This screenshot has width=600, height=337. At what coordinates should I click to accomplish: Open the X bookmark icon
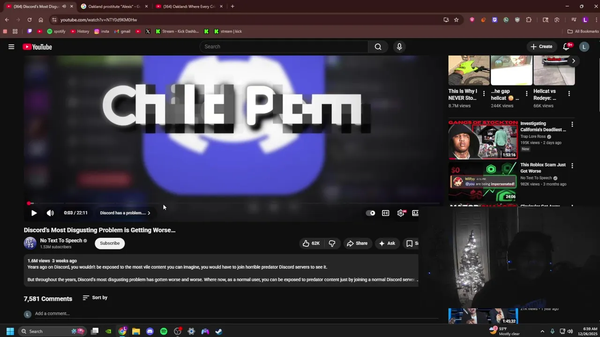(148, 31)
